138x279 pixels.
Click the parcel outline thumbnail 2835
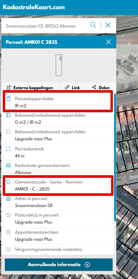59,65
